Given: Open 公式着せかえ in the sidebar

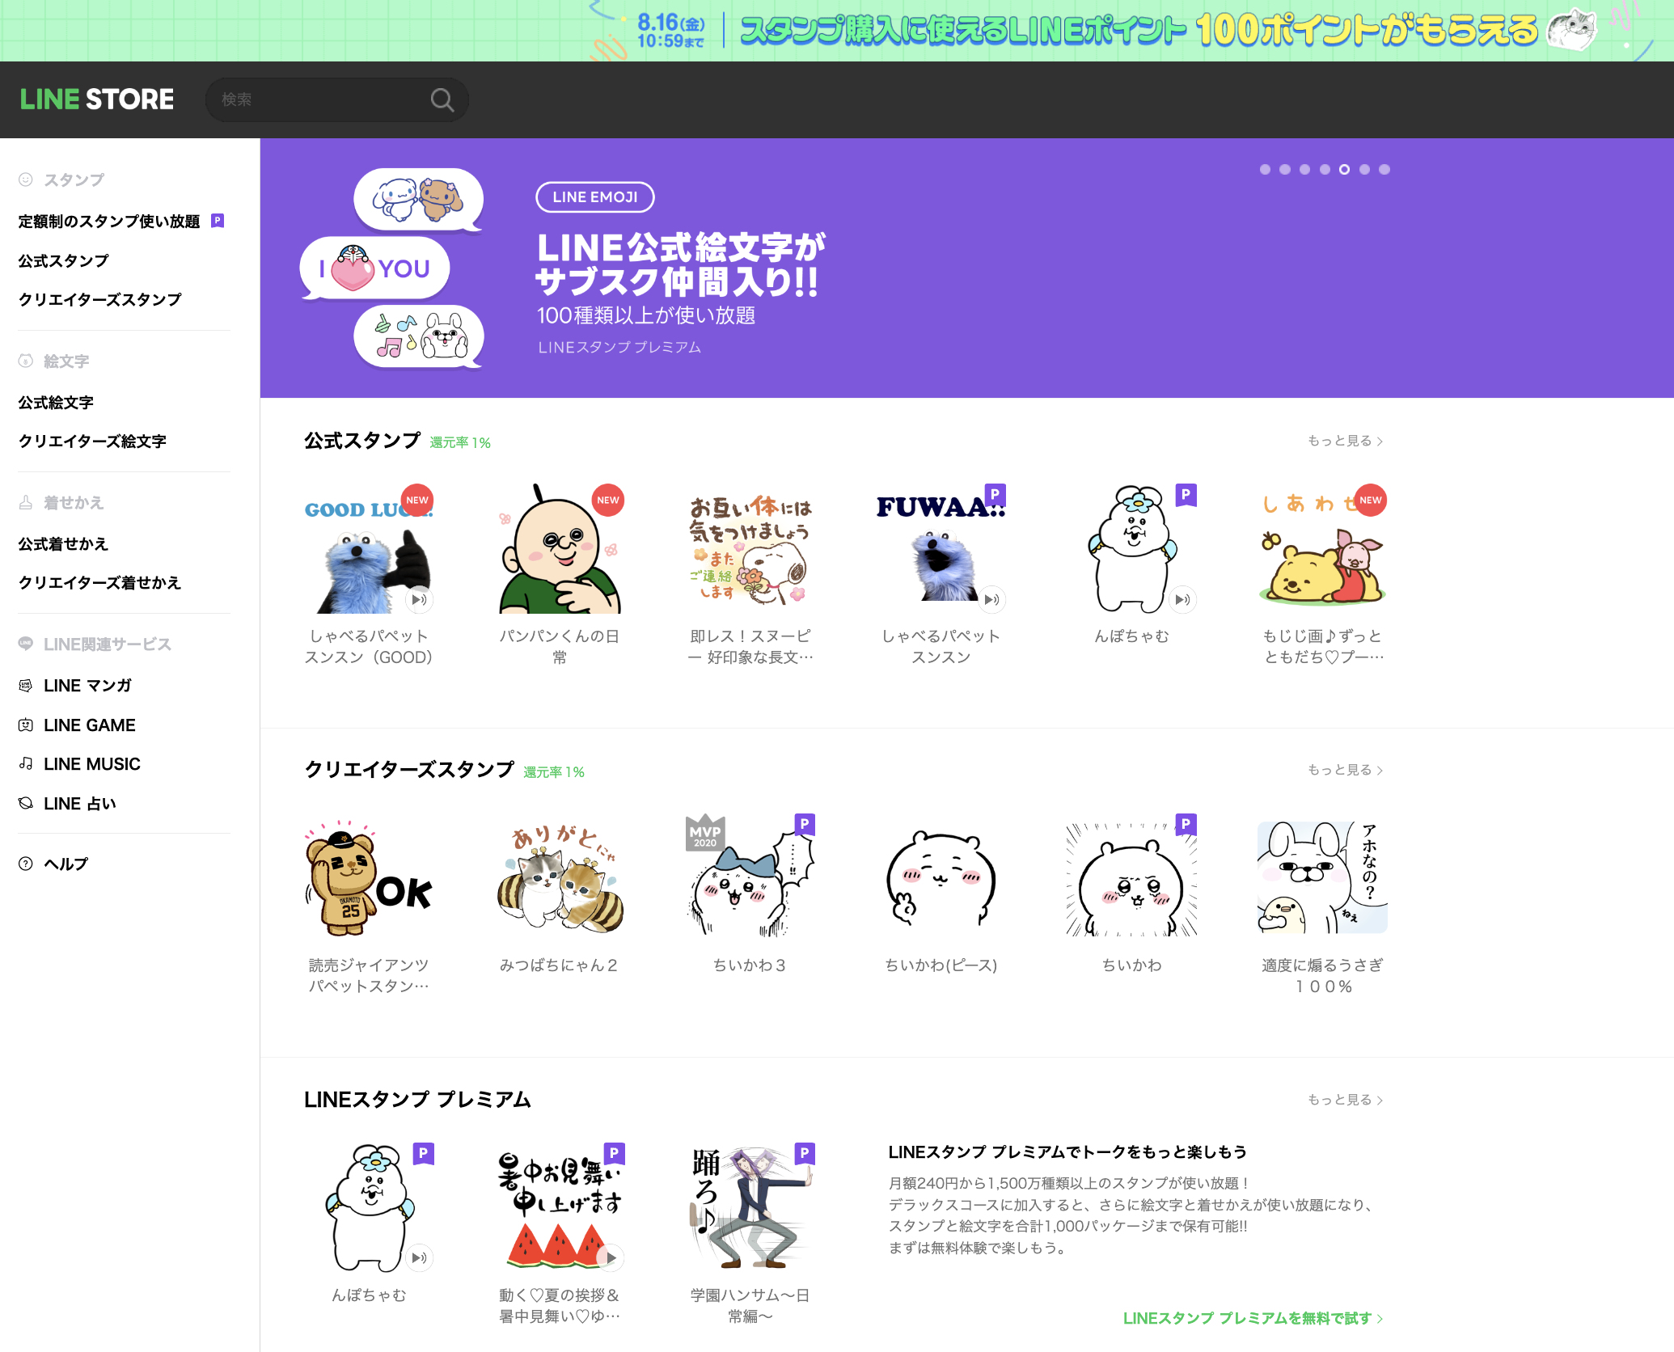Looking at the screenshot, I should click(x=63, y=544).
